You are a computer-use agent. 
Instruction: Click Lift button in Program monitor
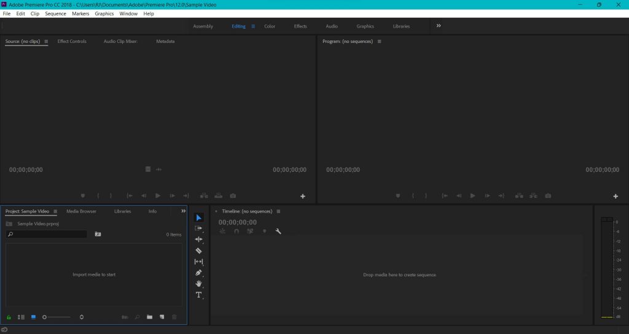point(519,196)
